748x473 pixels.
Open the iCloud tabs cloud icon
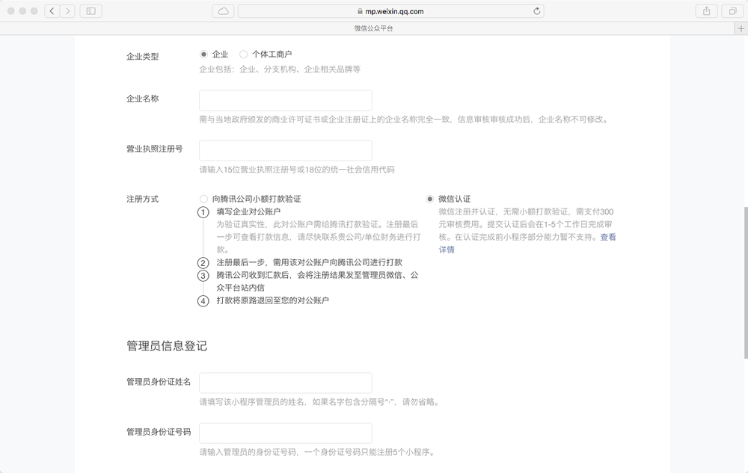(224, 11)
